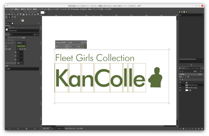This screenshot has height=136, width=209.
Task: Click the save tool preset icon at bottom left
Action: [9, 129]
